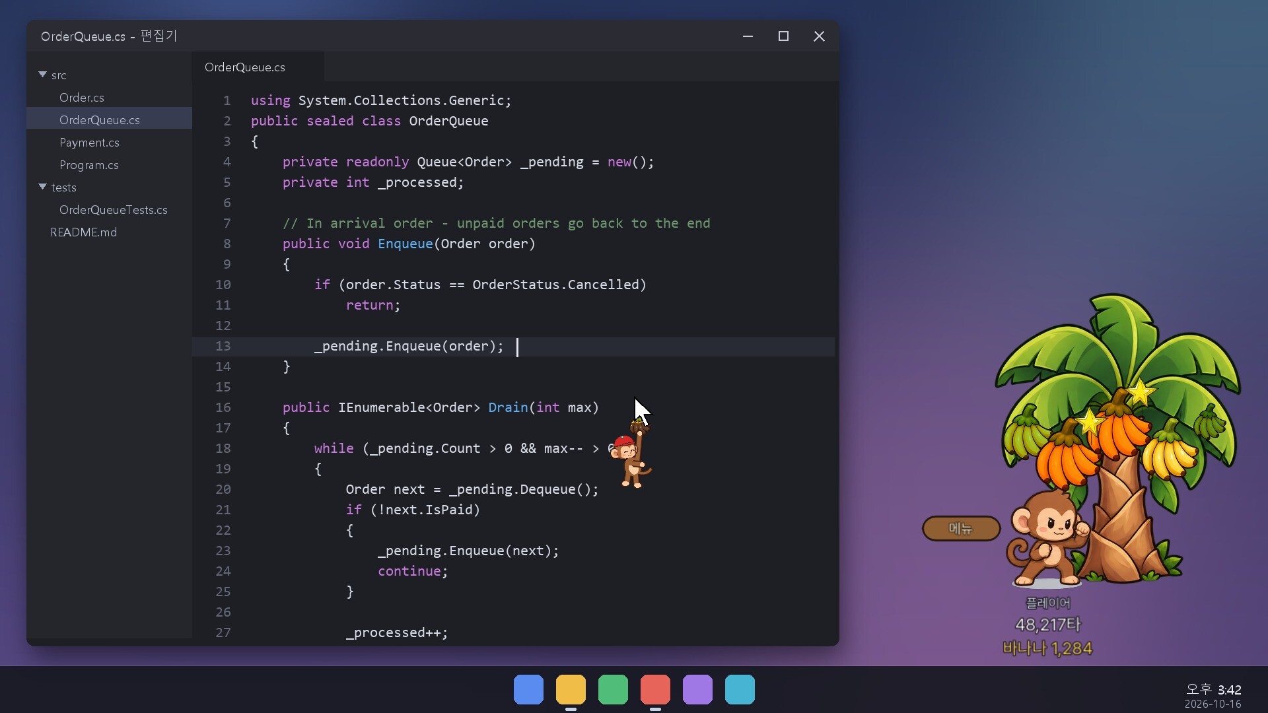Click the 2026-10-16 date in the taskbar
The height and width of the screenshot is (713, 1268).
coord(1213,704)
